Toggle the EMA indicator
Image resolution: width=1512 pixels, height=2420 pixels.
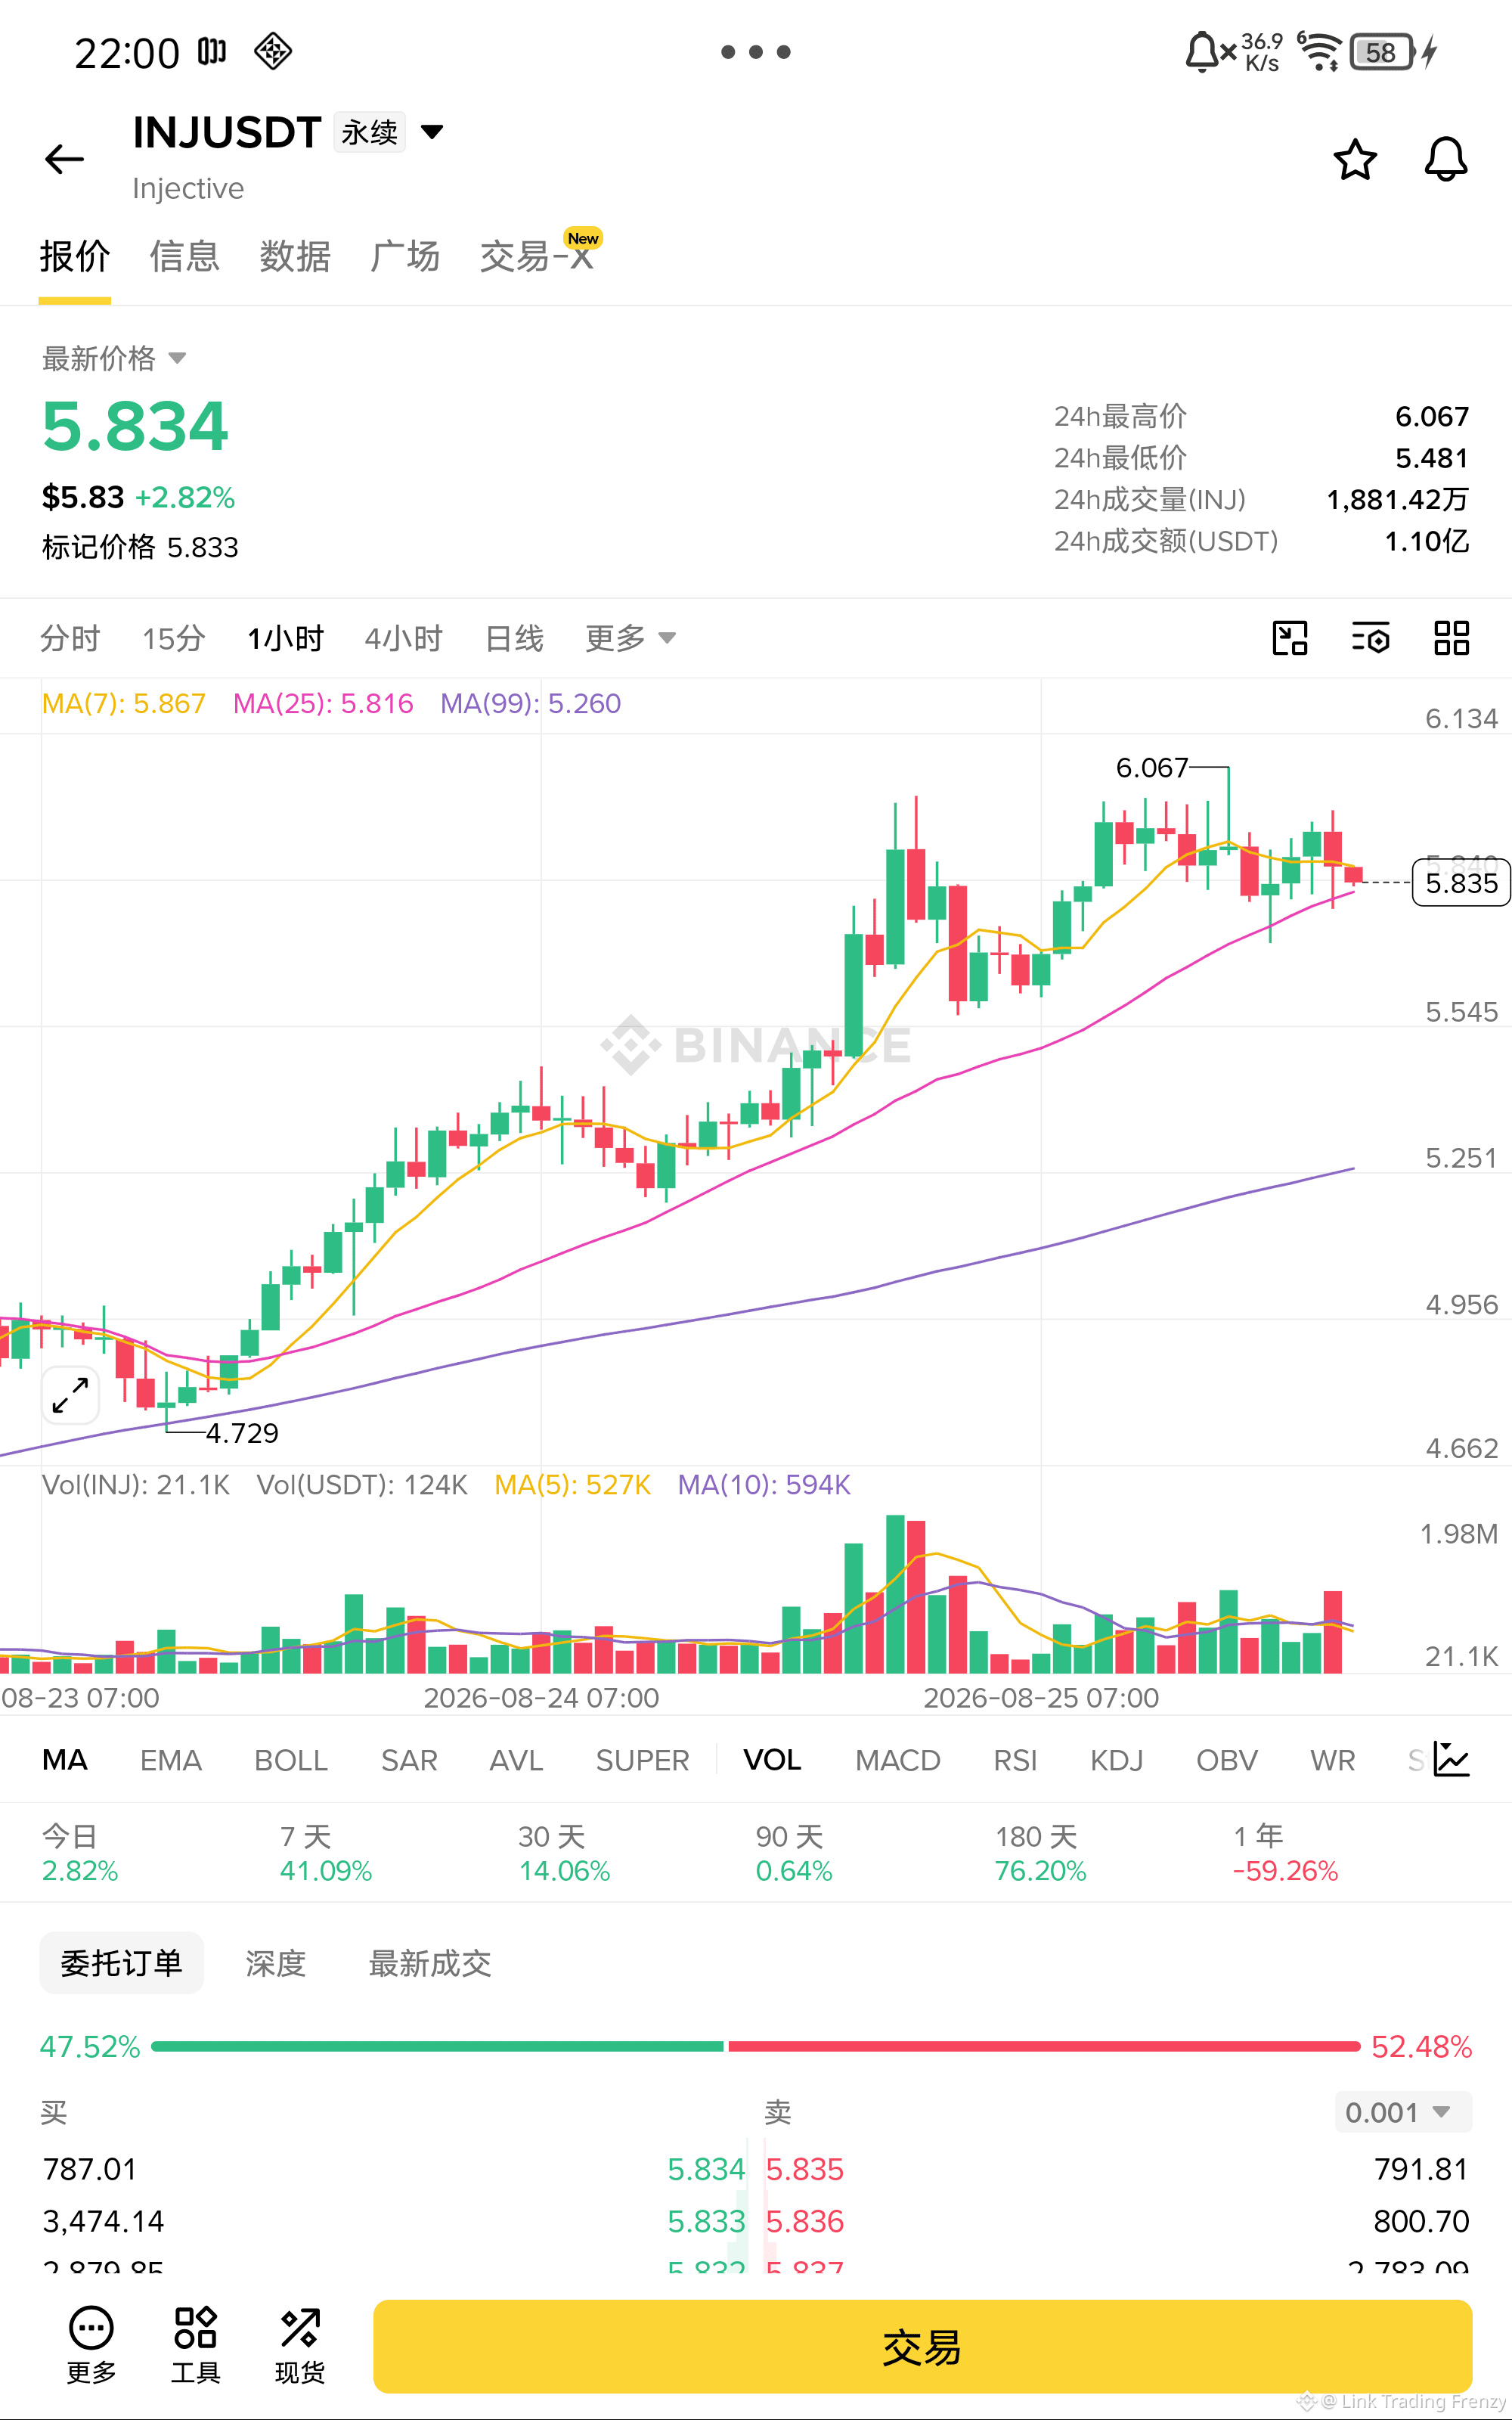pos(171,1760)
